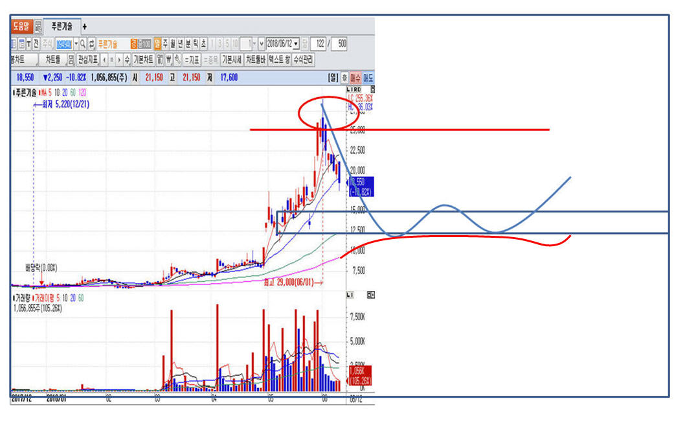
Task: Click the small icon next to 도움말
Action: 38,27
